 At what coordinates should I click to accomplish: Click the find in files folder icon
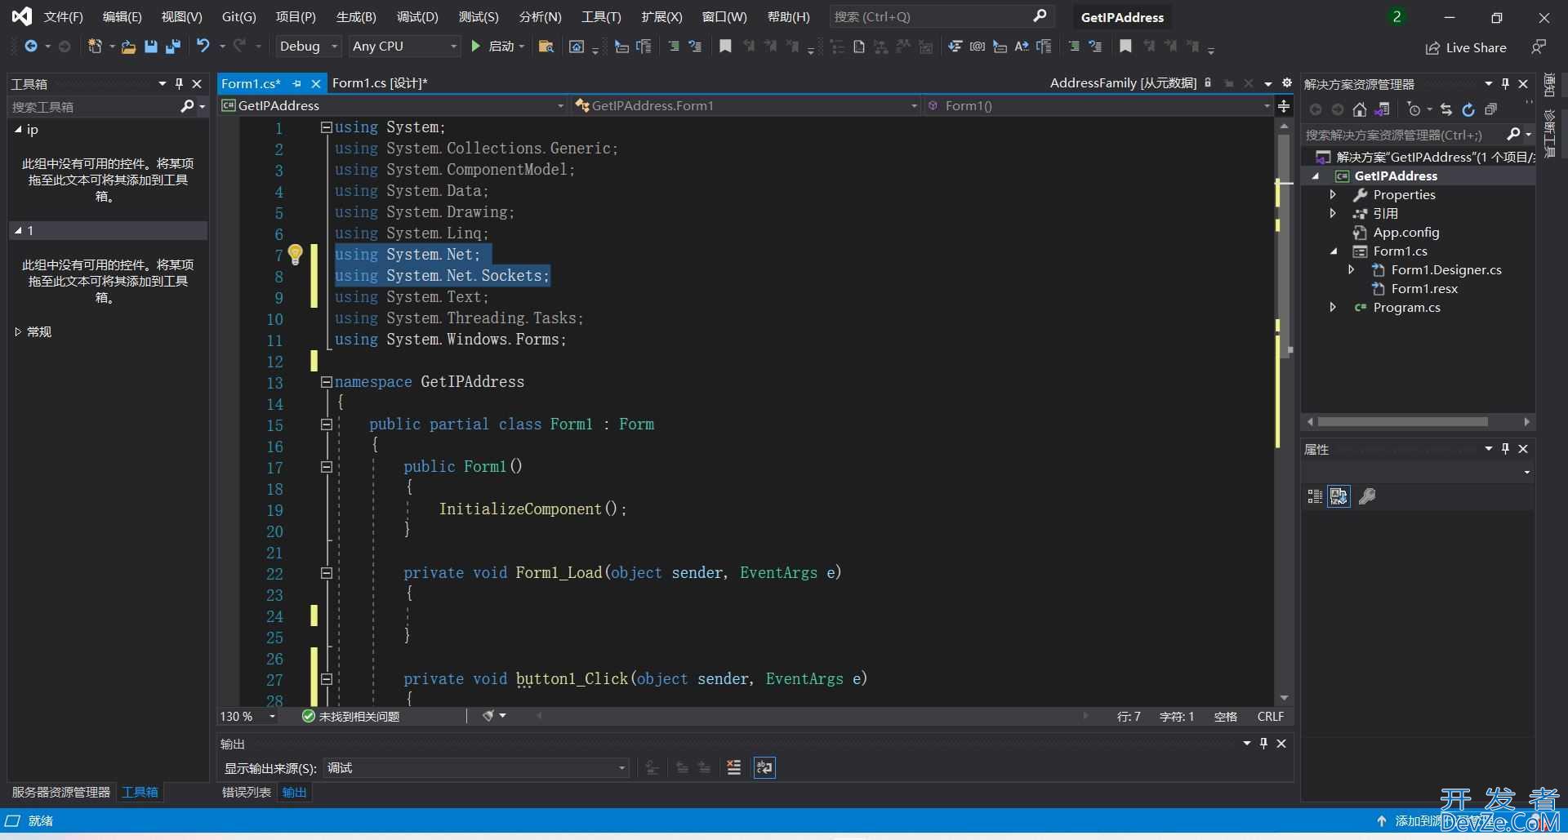tap(546, 47)
